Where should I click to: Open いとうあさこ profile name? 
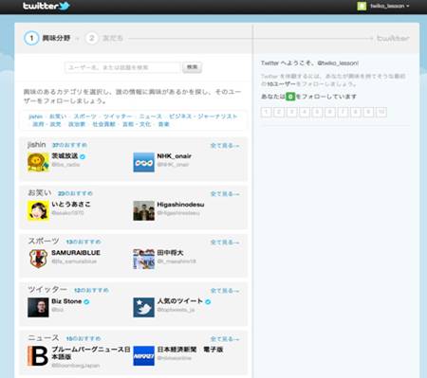(x=71, y=205)
